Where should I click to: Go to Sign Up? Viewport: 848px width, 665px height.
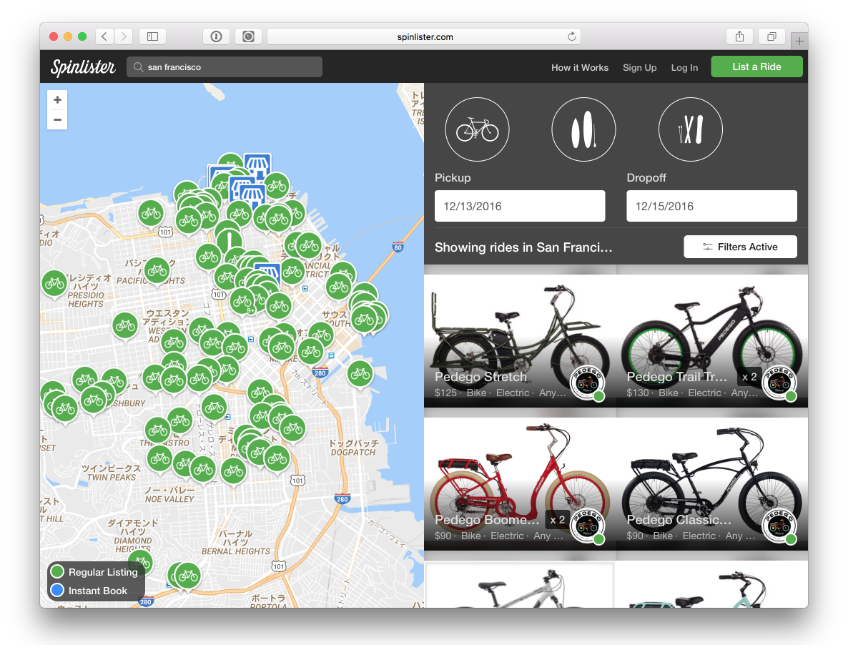tap(639, 67)
